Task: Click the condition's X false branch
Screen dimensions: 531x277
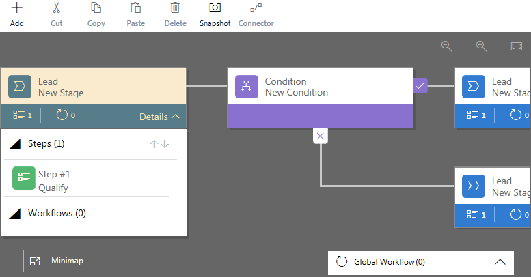Action: [321, 136]
